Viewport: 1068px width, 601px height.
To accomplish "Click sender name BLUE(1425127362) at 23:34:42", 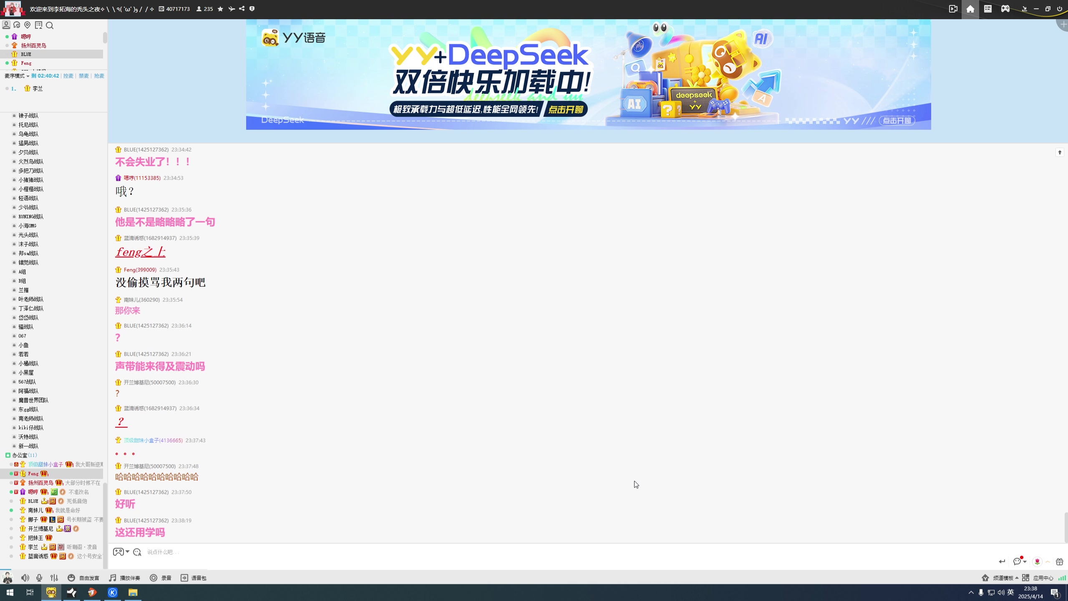I will click(x=146, y=149).
